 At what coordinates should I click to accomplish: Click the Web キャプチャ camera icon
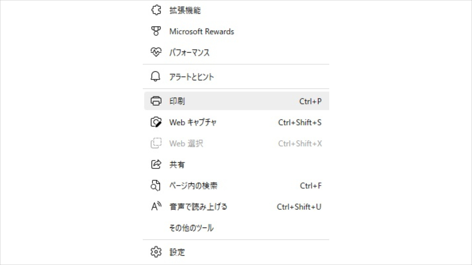[156, 122]
